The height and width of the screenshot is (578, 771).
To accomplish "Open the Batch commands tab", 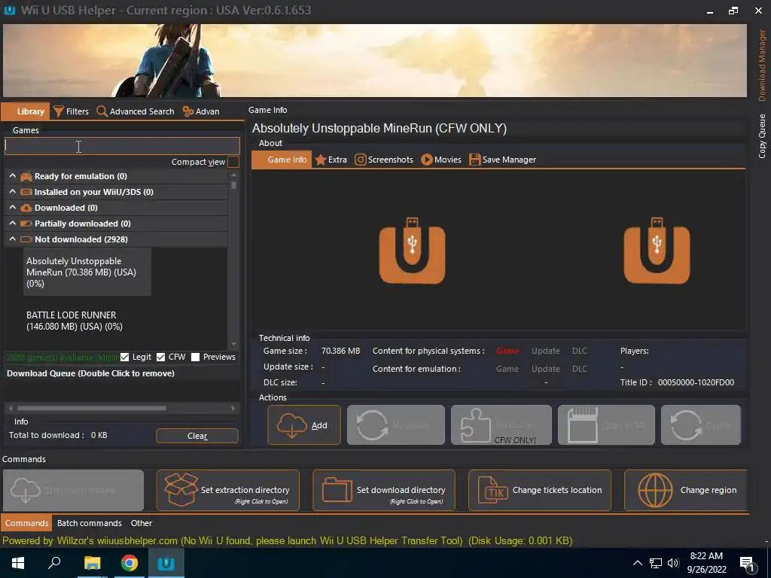I will tap(90, 523).
